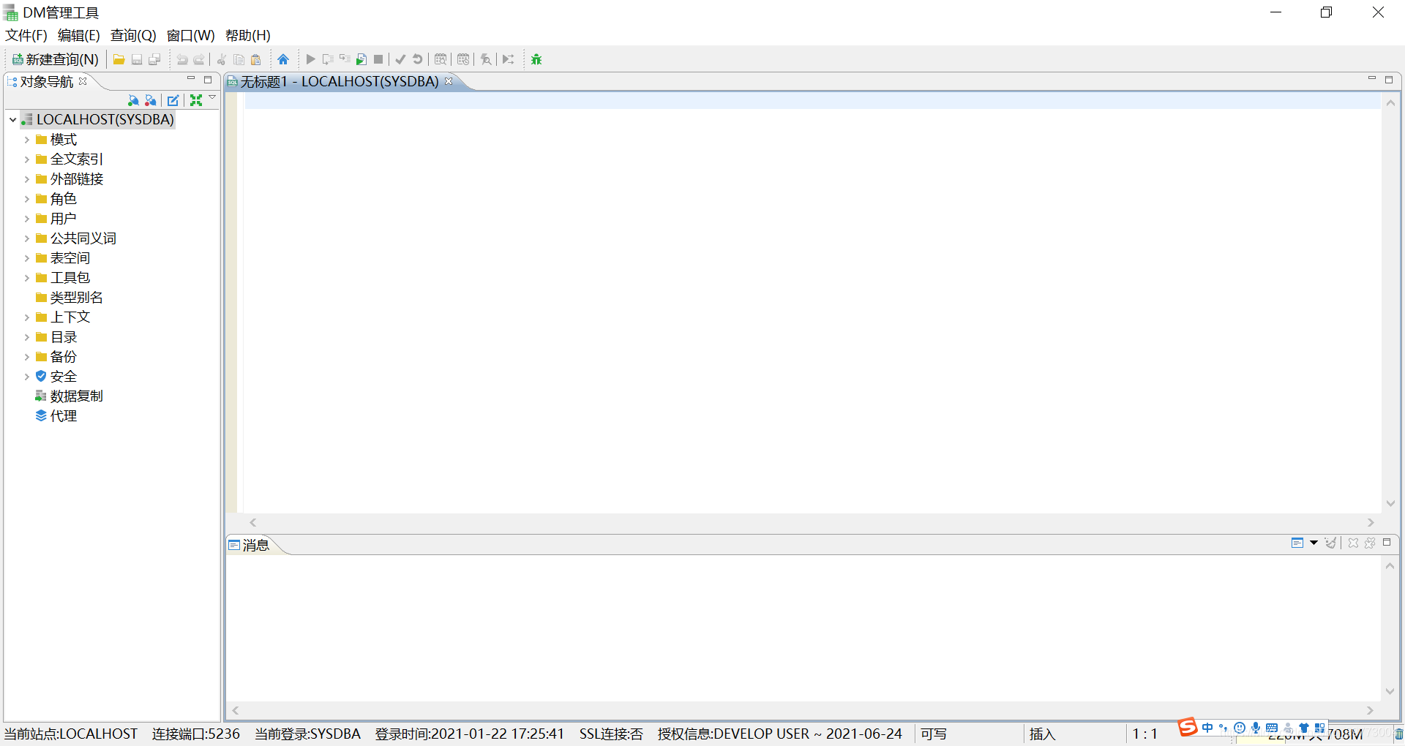The height and width of the screenshot is (746, 1405).
Task: Expand the 外部链接 folder
Action: pyautogui.click(x=26, y=178)
